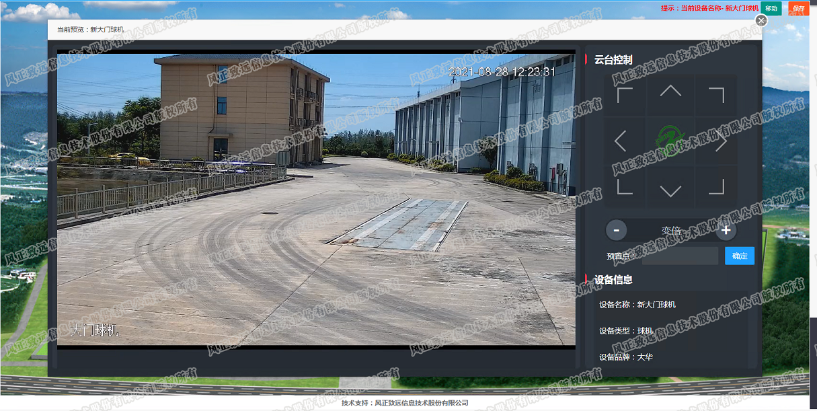The image size is (817, 411).
Task: Click the 云台控制 section header
Action: tap(613, 60)
